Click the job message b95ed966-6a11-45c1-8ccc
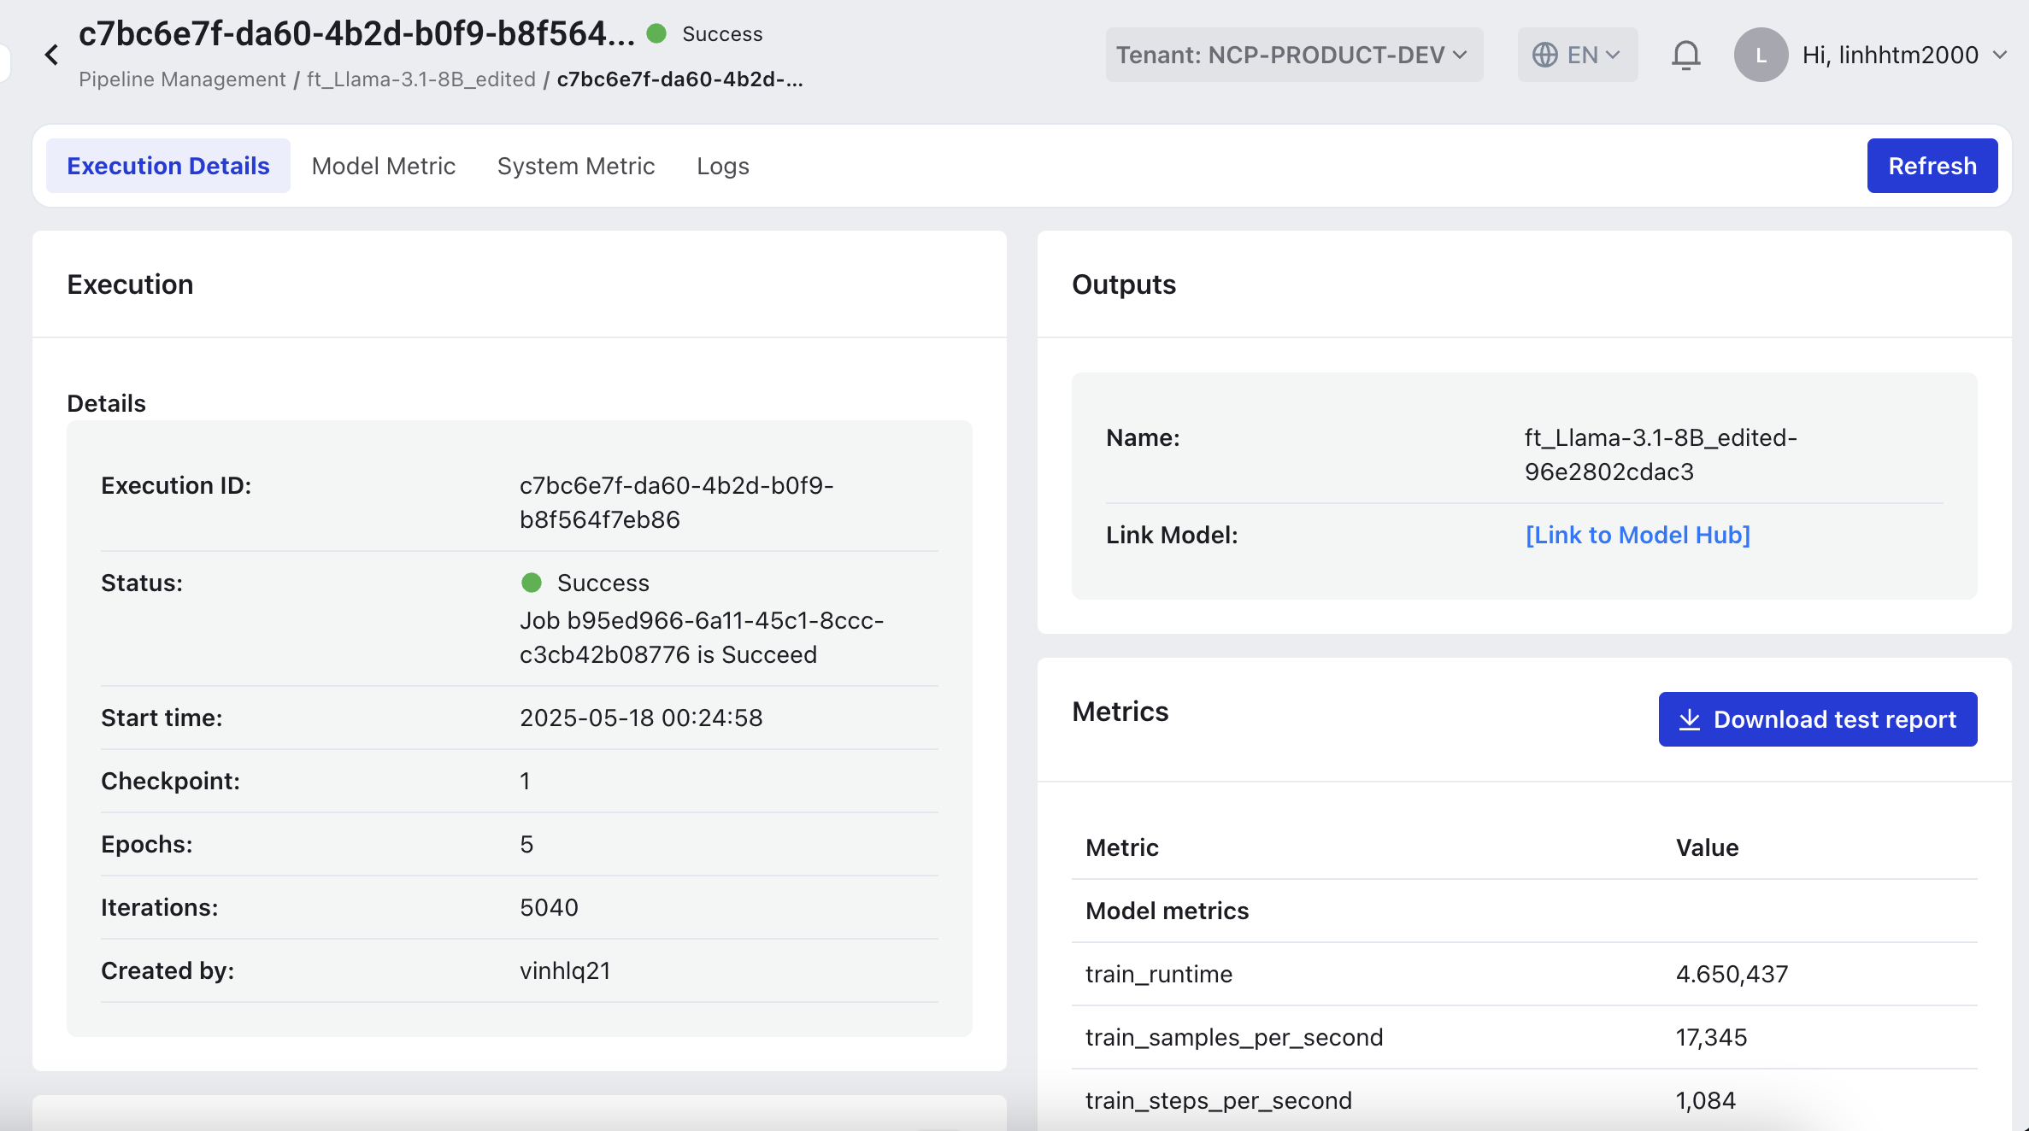 point(702,637)
